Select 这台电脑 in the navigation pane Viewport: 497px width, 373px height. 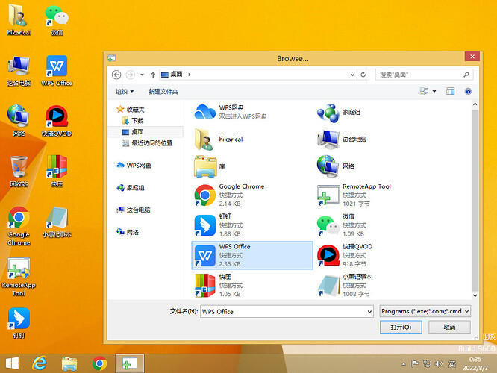pos(139,210)
